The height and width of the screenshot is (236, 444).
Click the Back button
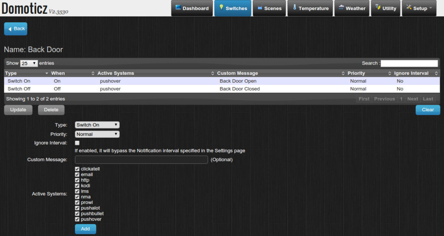coord(16,29)
